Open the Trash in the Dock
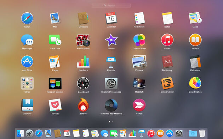Viewport: 223px width, 139px height. [202, 133]
